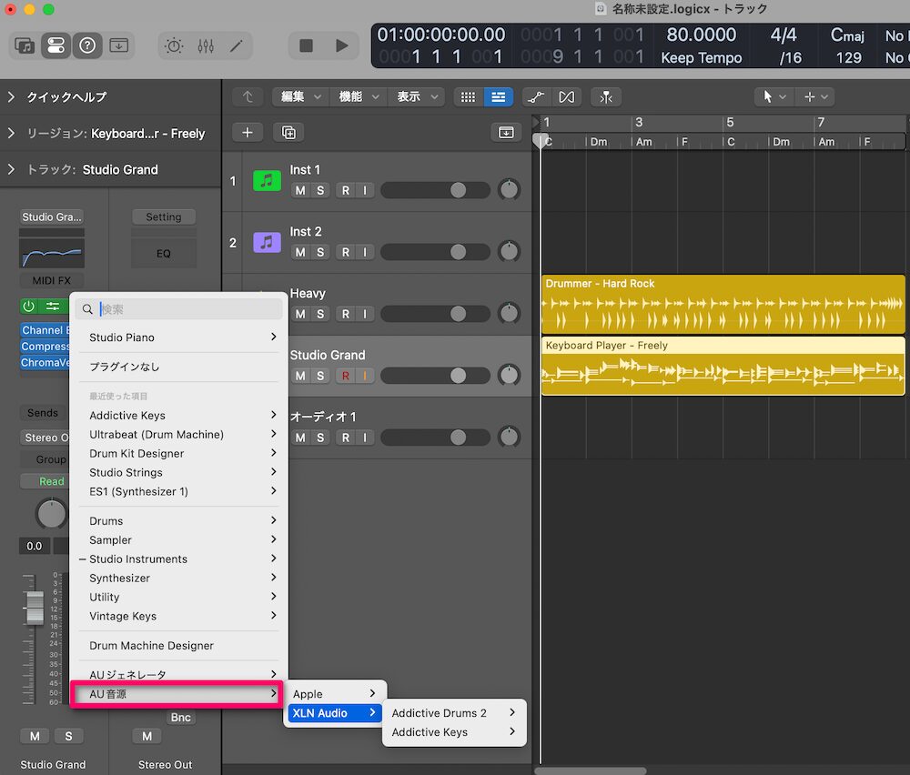Select プラグインなし menu entry

click(x=178, y=367)
